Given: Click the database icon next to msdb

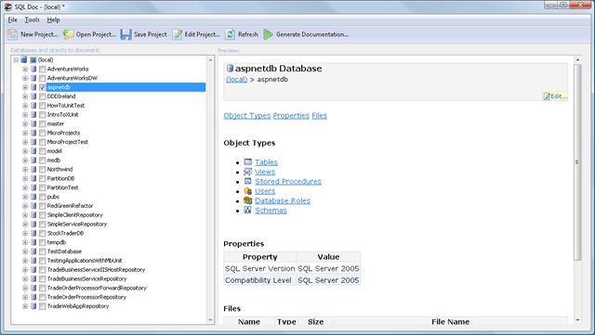Looking at the screenshot, I should (x=33, y=160).
